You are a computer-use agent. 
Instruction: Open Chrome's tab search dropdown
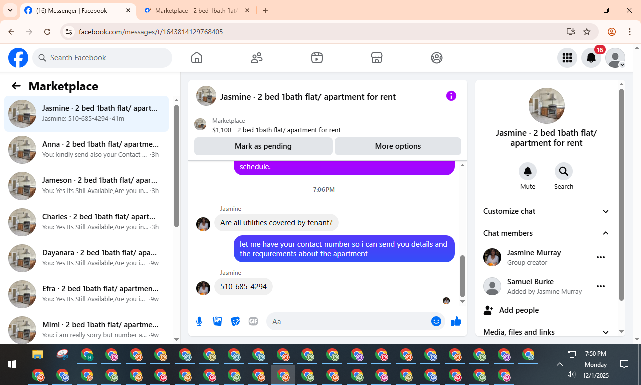(10, 10)
